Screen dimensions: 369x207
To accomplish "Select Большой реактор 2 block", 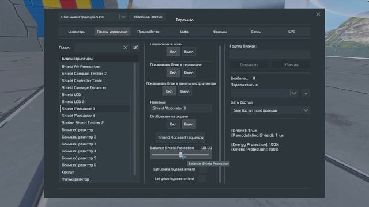I will [95, 137].
